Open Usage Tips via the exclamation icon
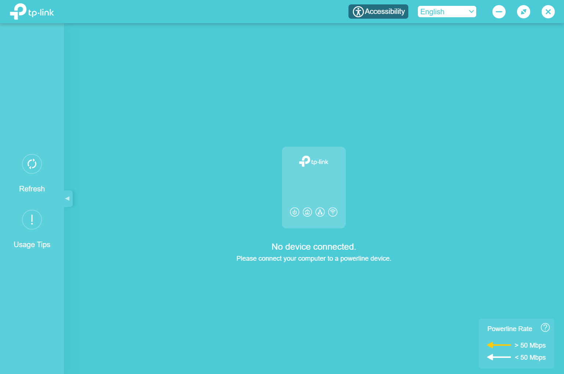The image size is (564, 374). 32,220
